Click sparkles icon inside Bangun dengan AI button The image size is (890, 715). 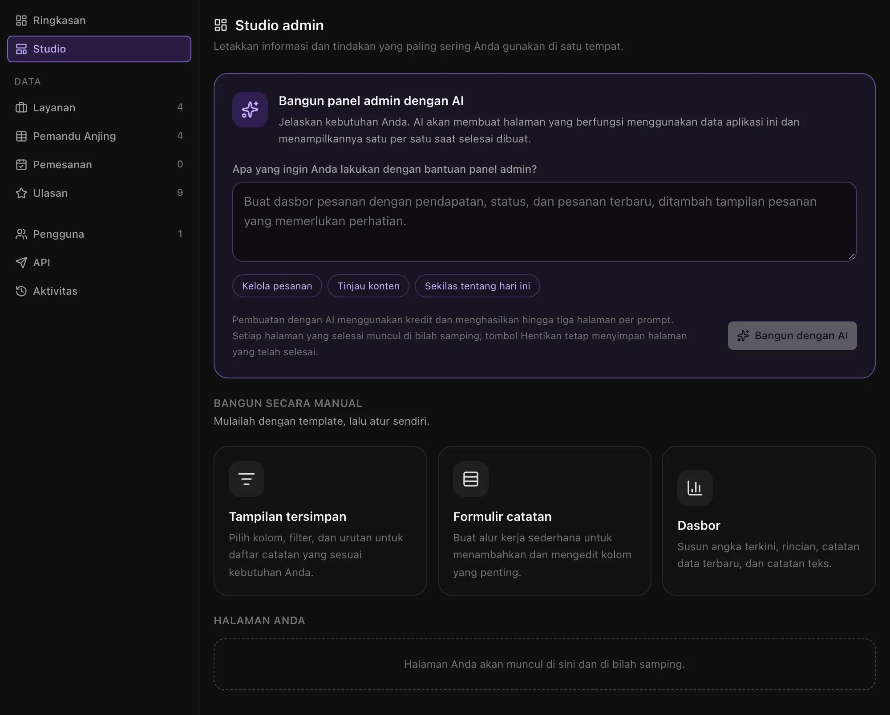click(x=743, y=336)
